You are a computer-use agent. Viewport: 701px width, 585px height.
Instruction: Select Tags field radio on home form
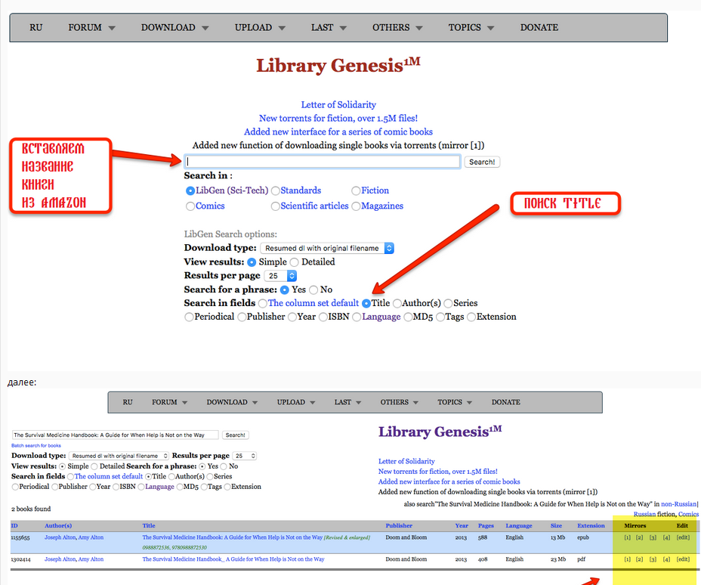coord(440,317)
